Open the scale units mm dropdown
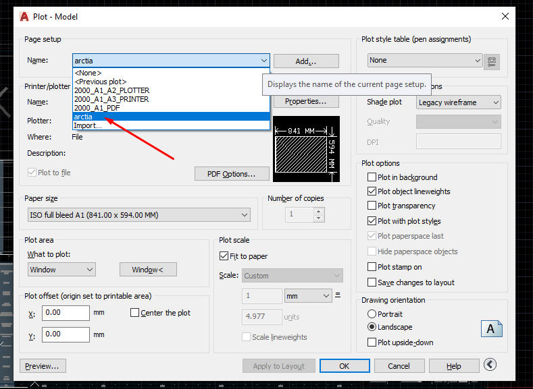Screen dimensions: 533x389 pyautogui.click(x=307, y=296)
